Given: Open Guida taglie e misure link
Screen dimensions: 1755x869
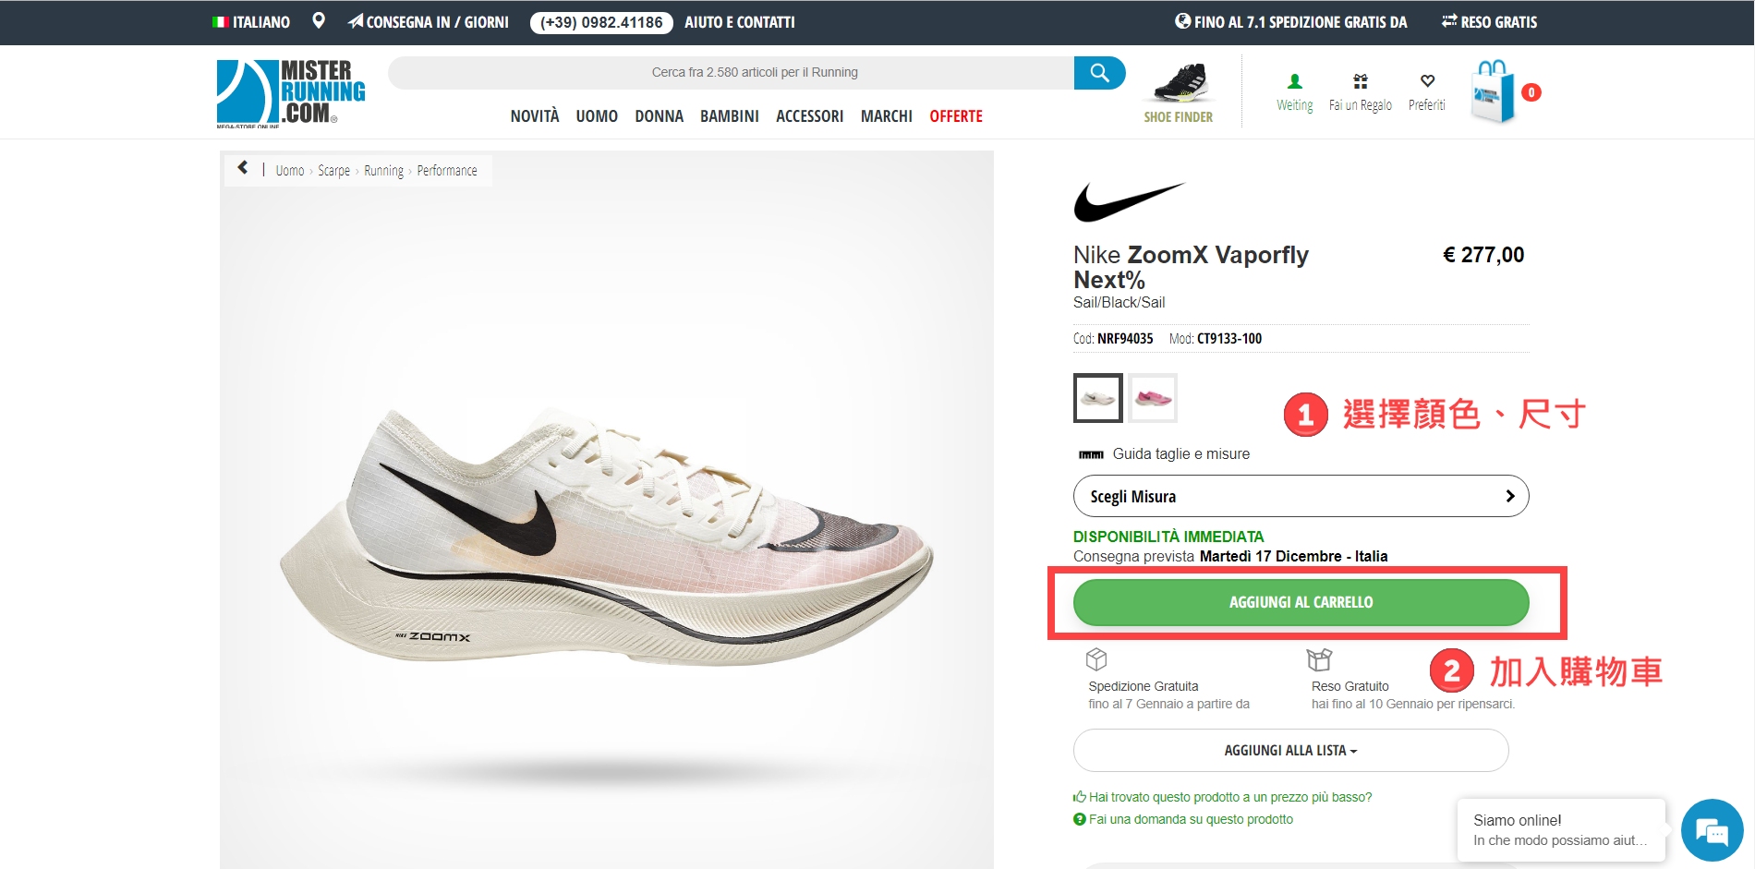Looking at the screenshot, I should pos(1180,454).
